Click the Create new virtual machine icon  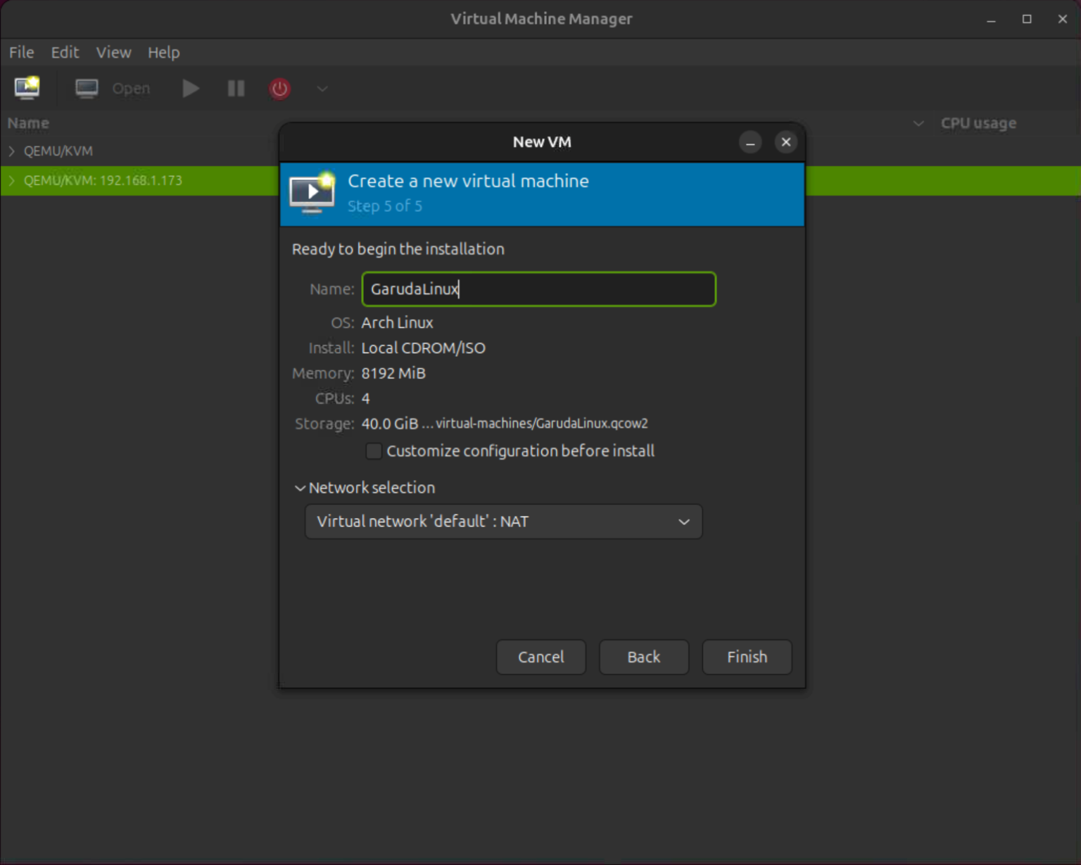coord(26,88)
